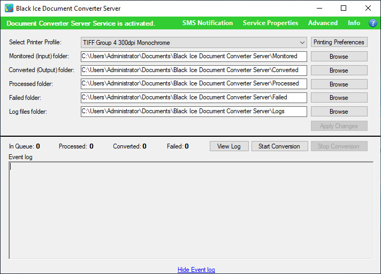381x274 pixels.
Task: Open Service Properties
Action: tap(270, 23)
